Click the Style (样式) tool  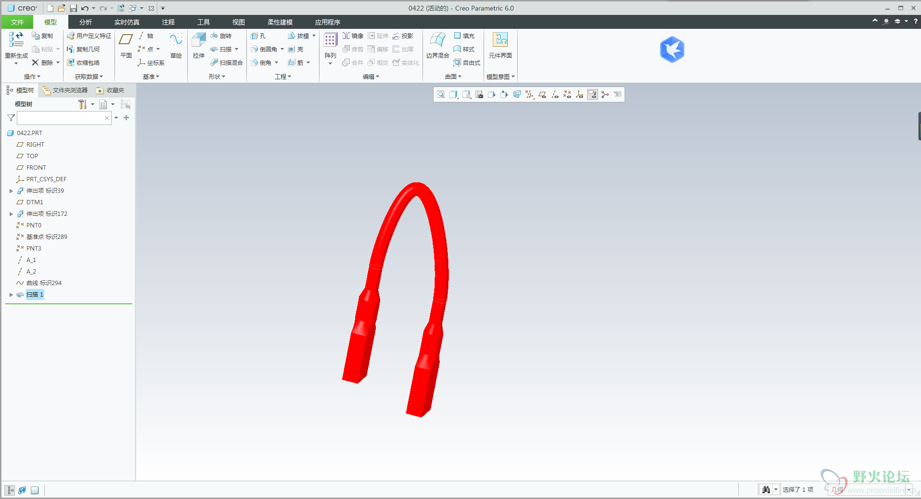(x=464, y=50)
